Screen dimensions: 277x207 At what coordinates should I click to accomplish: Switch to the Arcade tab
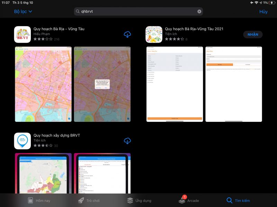coord(189,200)
